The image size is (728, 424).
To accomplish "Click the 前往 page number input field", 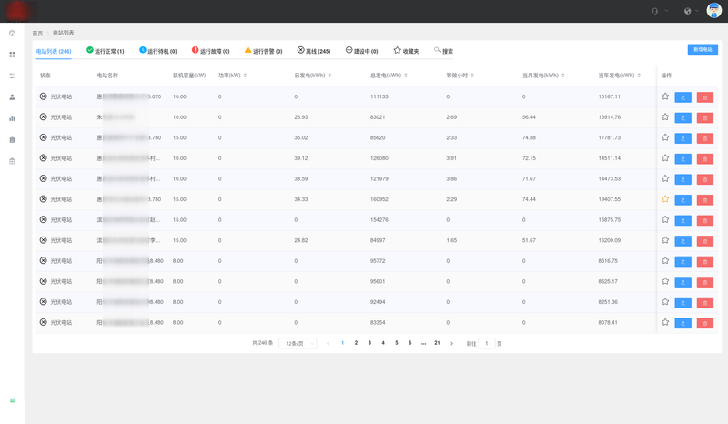I will point(487,343).
